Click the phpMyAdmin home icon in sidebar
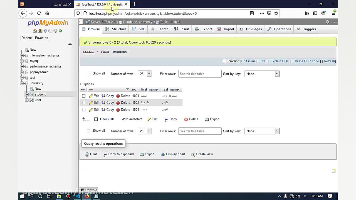356x200 pixels. coord(35,31)
